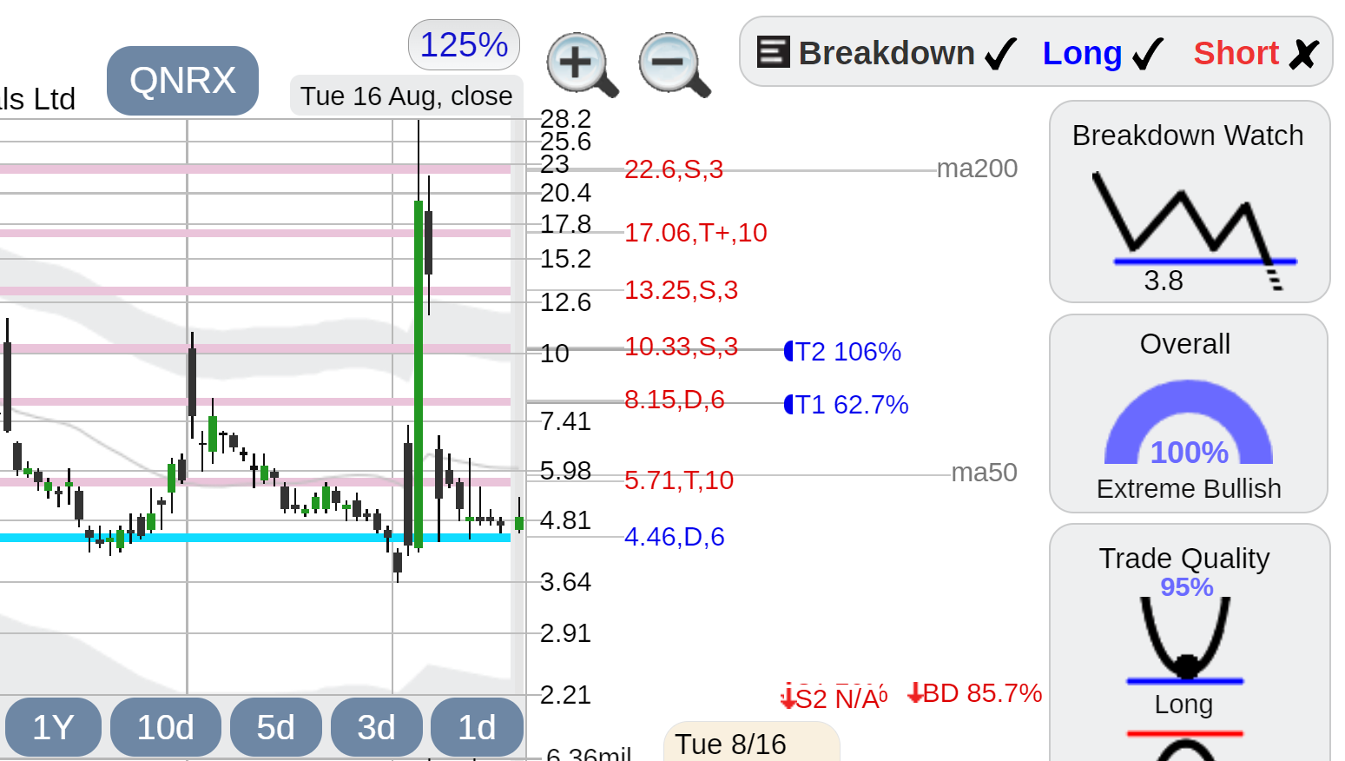Image resolution: width=1345 pixels, height=761 pixels.
Task: Click the 95% Trade Quality percentage
Action: (1187, 587)
